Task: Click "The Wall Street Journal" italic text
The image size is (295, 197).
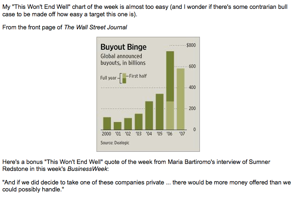Action: pyautogui.click(x=96, y=27)
